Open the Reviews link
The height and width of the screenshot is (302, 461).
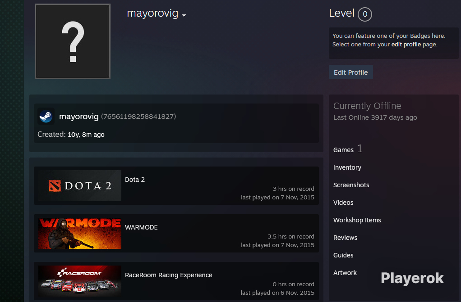click(345, 238)
